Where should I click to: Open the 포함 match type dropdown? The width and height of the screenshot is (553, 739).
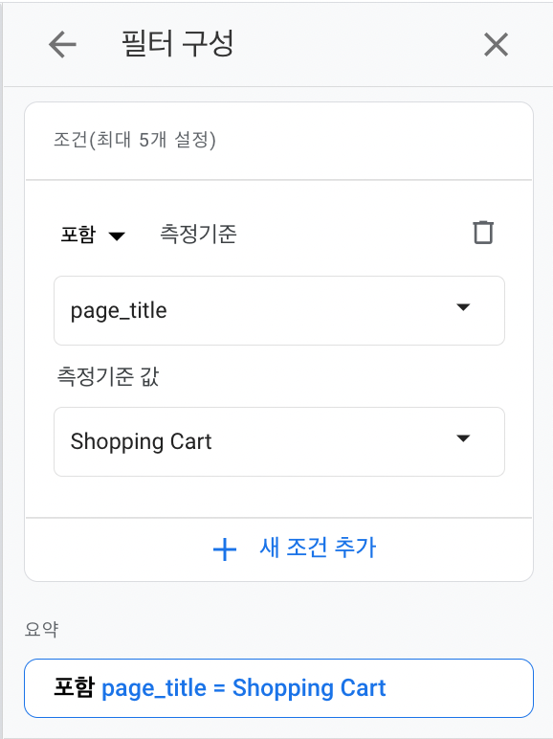pyautogui.click(x=93, y=235)
